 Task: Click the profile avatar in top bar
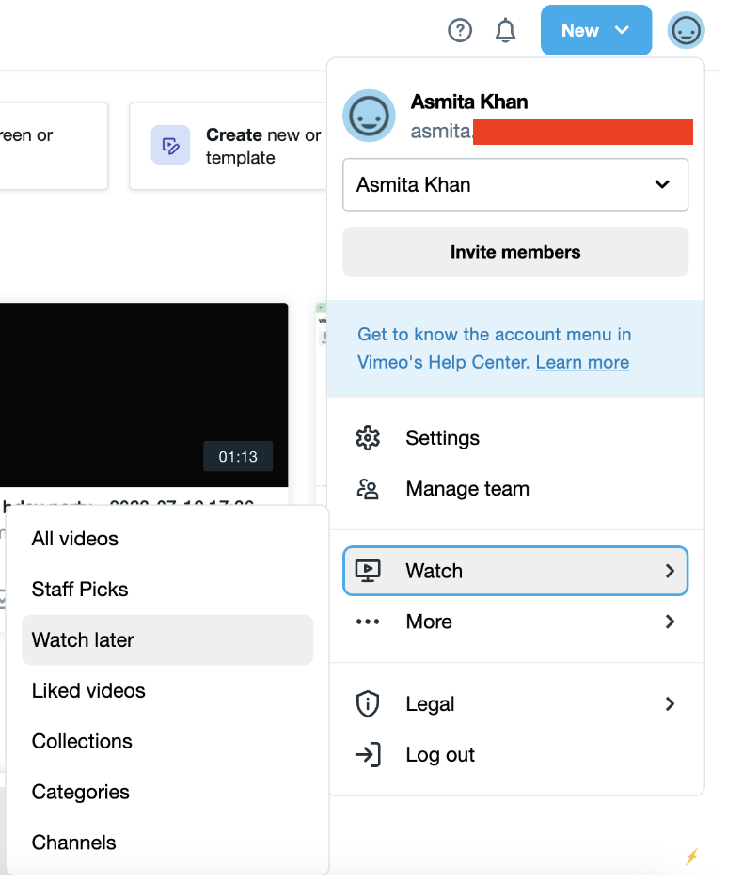[686, 31]
